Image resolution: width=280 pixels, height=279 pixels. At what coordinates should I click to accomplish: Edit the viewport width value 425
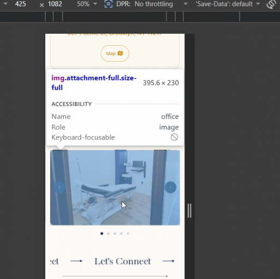click(20, 4)
